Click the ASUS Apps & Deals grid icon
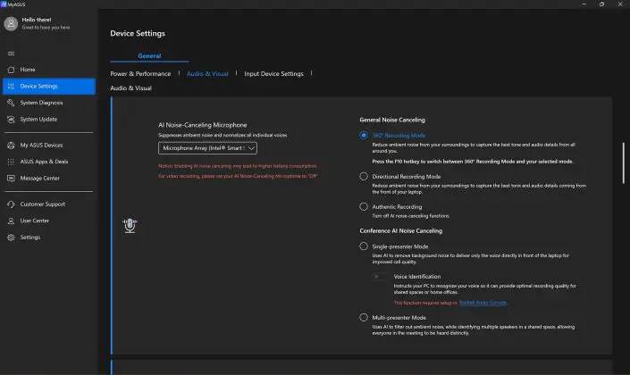 (11, 162)
